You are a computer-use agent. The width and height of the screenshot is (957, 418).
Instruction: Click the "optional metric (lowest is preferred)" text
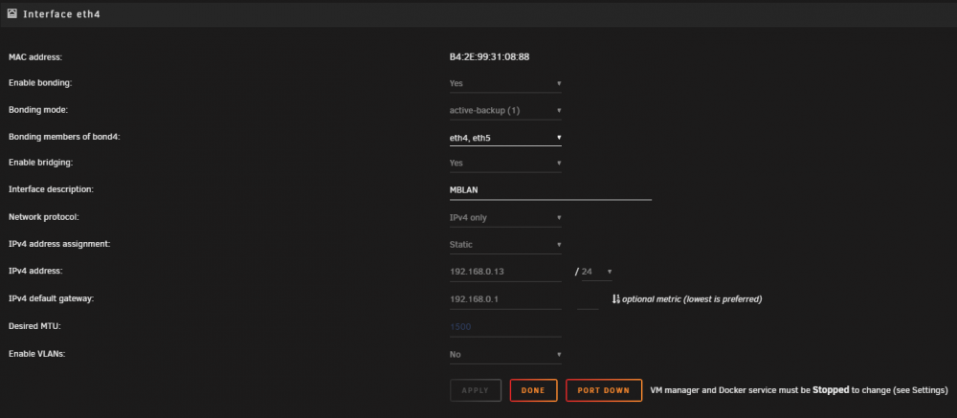[x=692, y=299]
